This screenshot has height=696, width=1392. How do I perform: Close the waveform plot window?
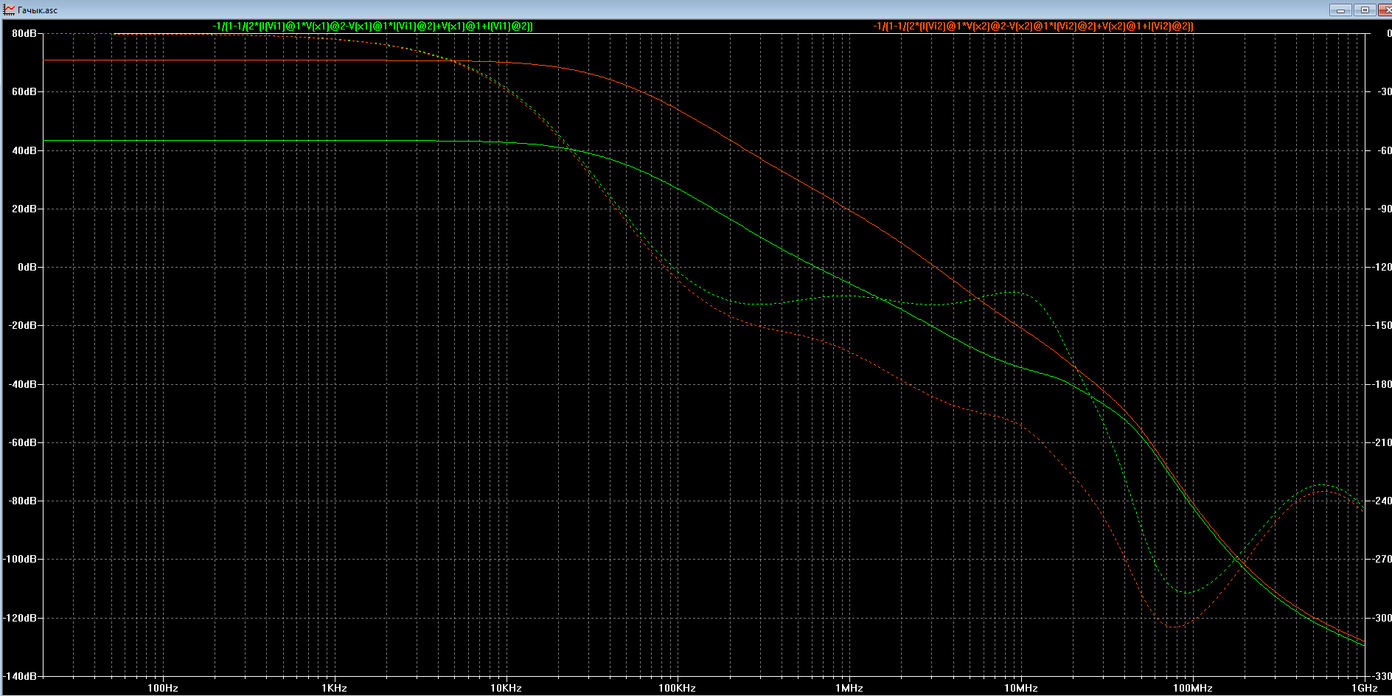coord(1384,10)
